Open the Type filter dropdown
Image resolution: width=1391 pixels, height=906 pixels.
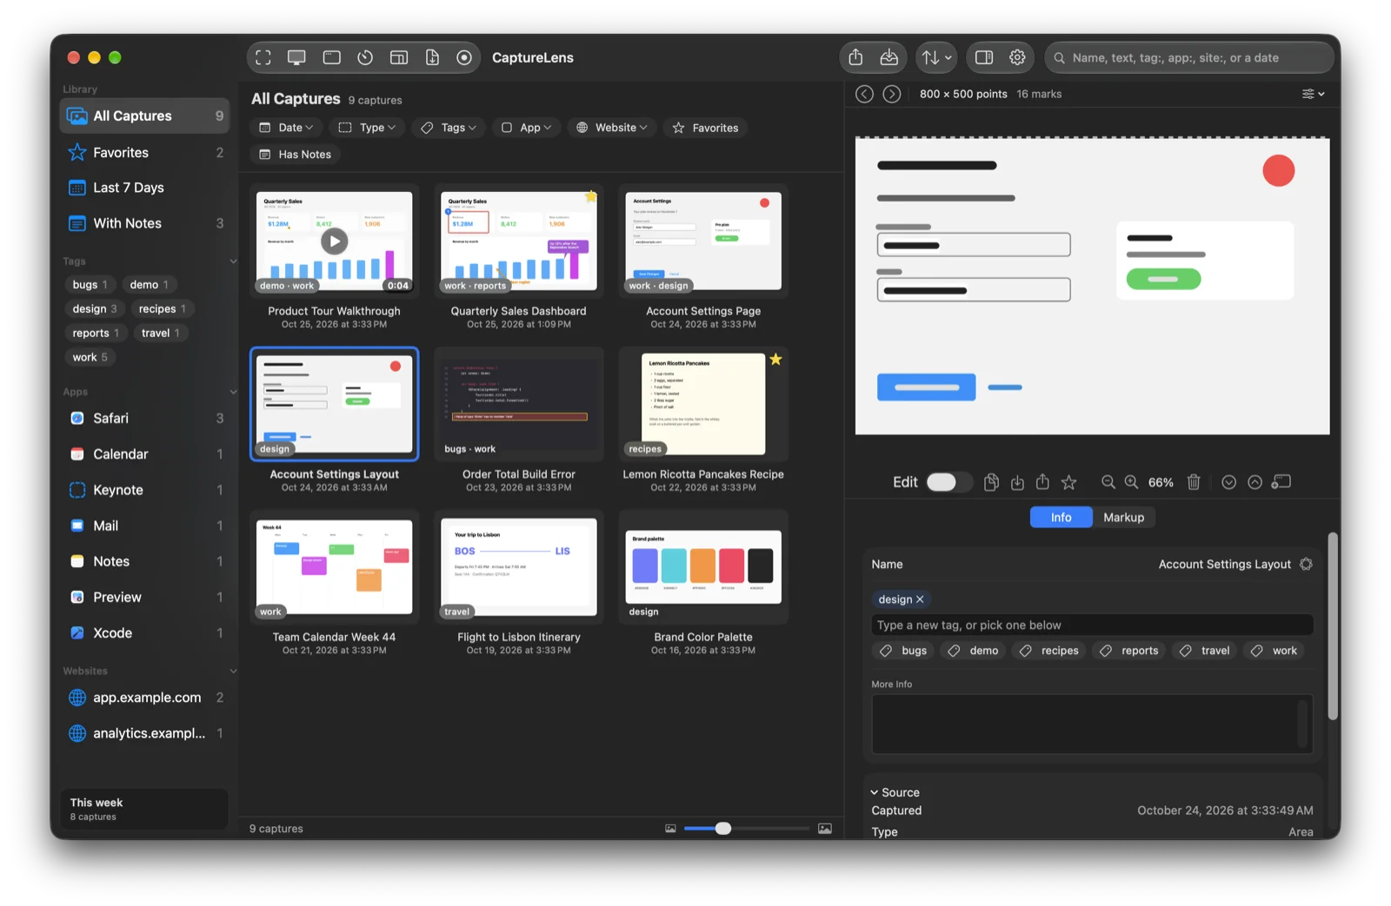coord(367,128)
